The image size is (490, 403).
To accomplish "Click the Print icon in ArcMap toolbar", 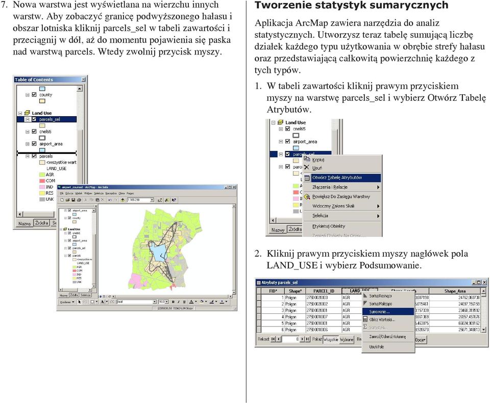I will click(79, 200).
